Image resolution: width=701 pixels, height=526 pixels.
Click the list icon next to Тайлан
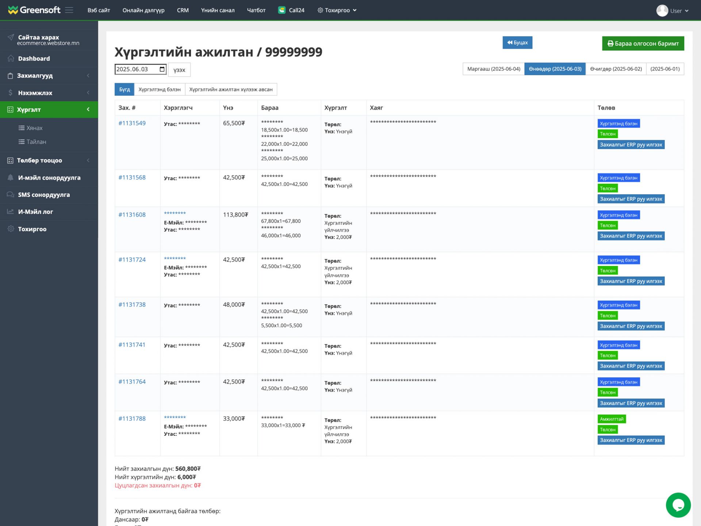[22, 142]
